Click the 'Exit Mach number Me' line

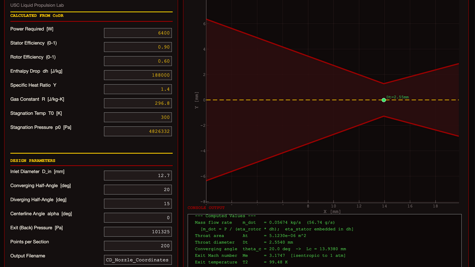(x=270, y=255)
